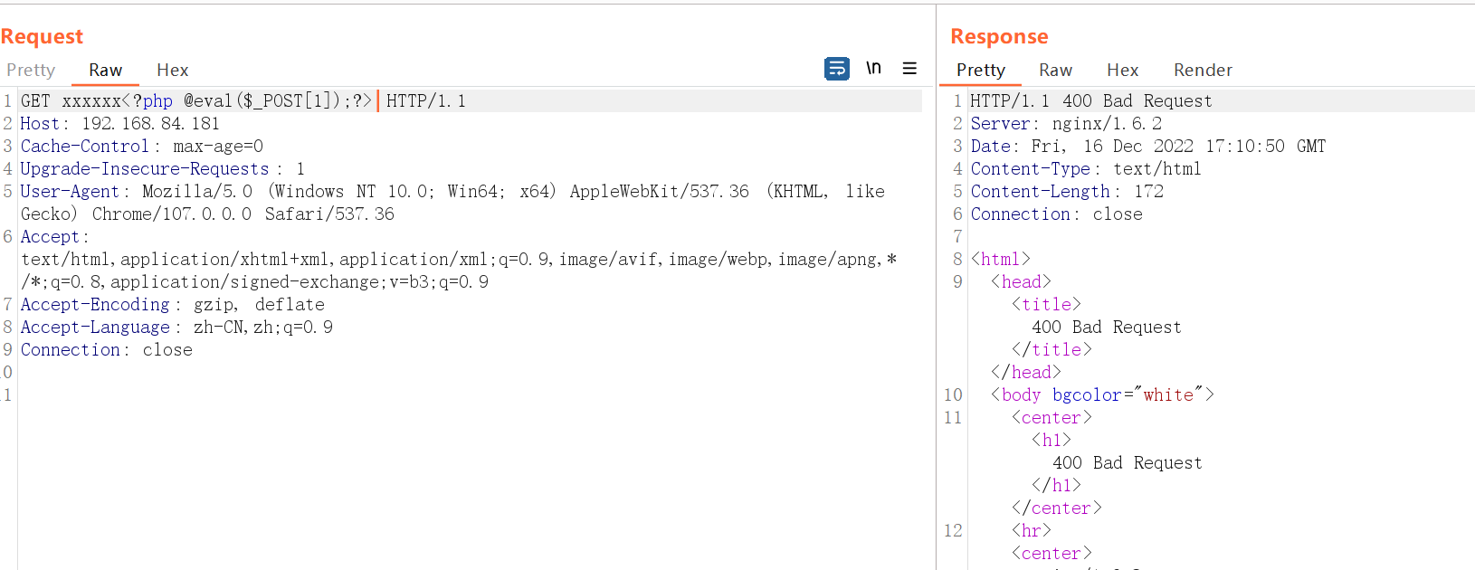Viewport: 1475px width, 570px height.
Task: Open the Request Hex tab
Action: tap(172, 70)
